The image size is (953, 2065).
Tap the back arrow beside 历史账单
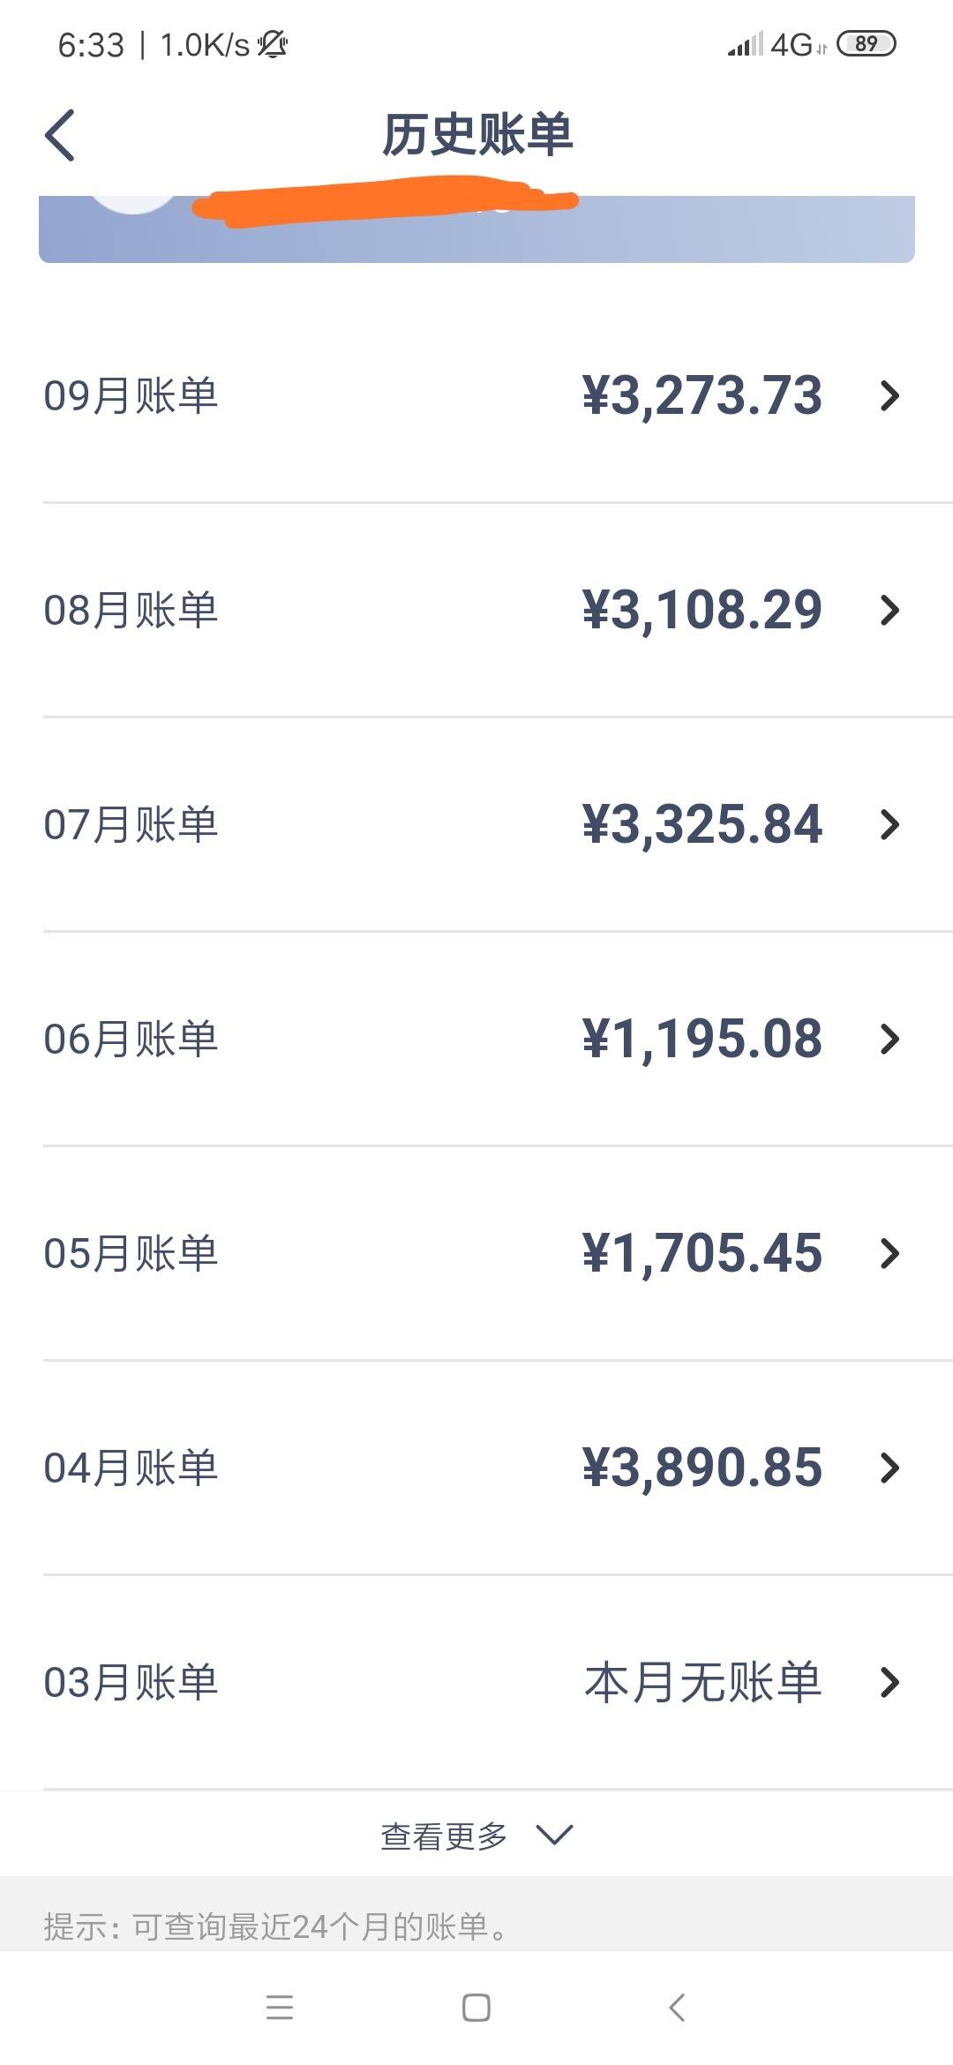(60, 135)
